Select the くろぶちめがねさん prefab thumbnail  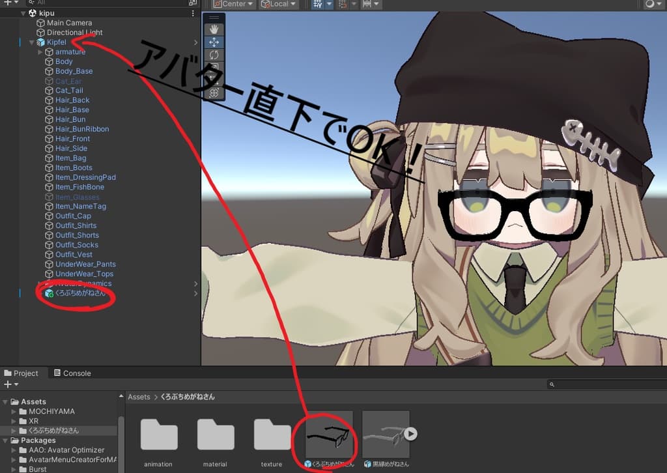328,434
